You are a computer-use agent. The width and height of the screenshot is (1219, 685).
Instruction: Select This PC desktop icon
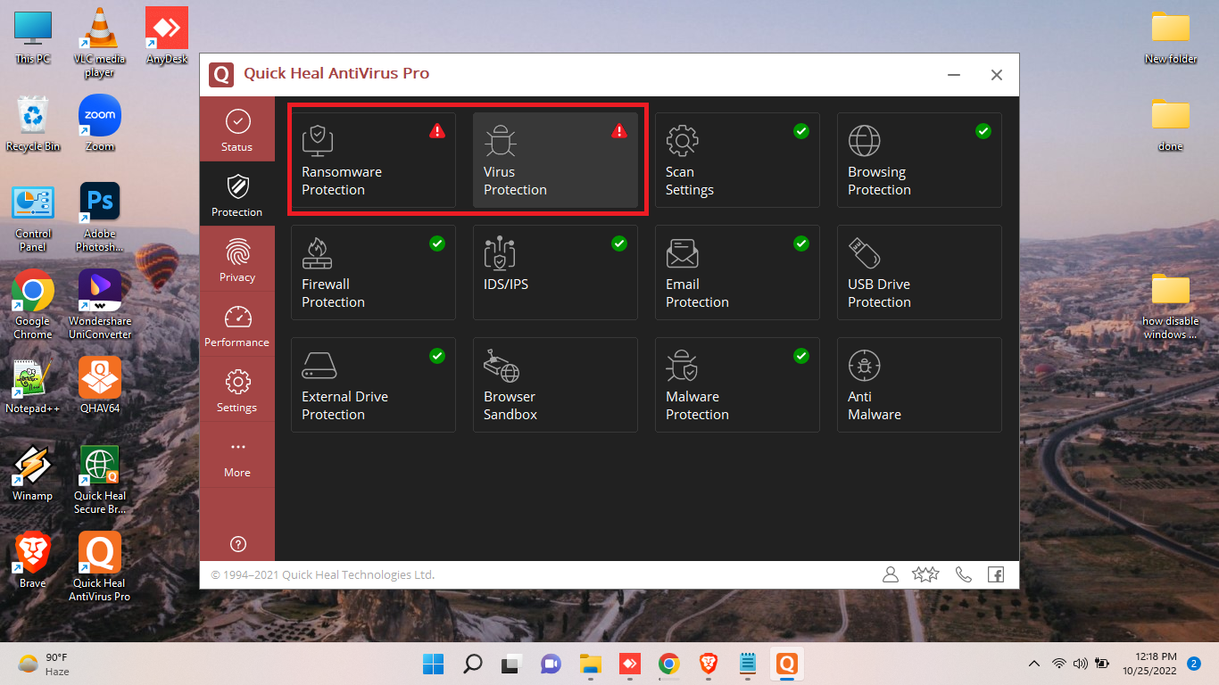point(33,37)
